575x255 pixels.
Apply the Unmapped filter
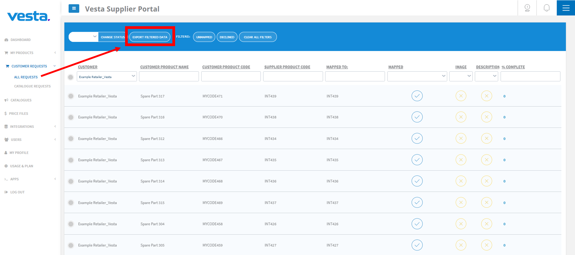[204, 37]
